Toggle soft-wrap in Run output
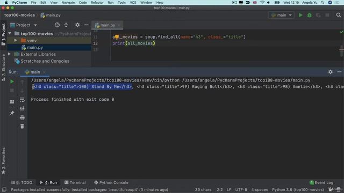The image size is (344, 193). pos(22,100)
